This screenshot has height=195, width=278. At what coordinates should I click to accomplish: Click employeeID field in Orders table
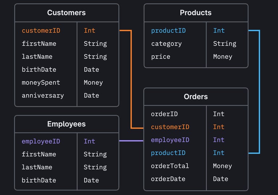(x=170, y=140)
